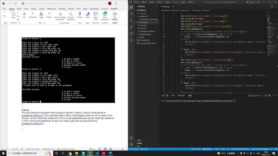Screen dimensions: 278x156
Task: Open Source Control view in activity bar
Action: click(x=131, y=19)
